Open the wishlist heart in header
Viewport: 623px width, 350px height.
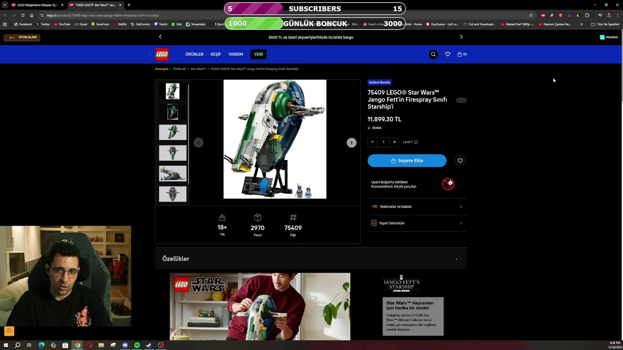[x=448, y=54]
